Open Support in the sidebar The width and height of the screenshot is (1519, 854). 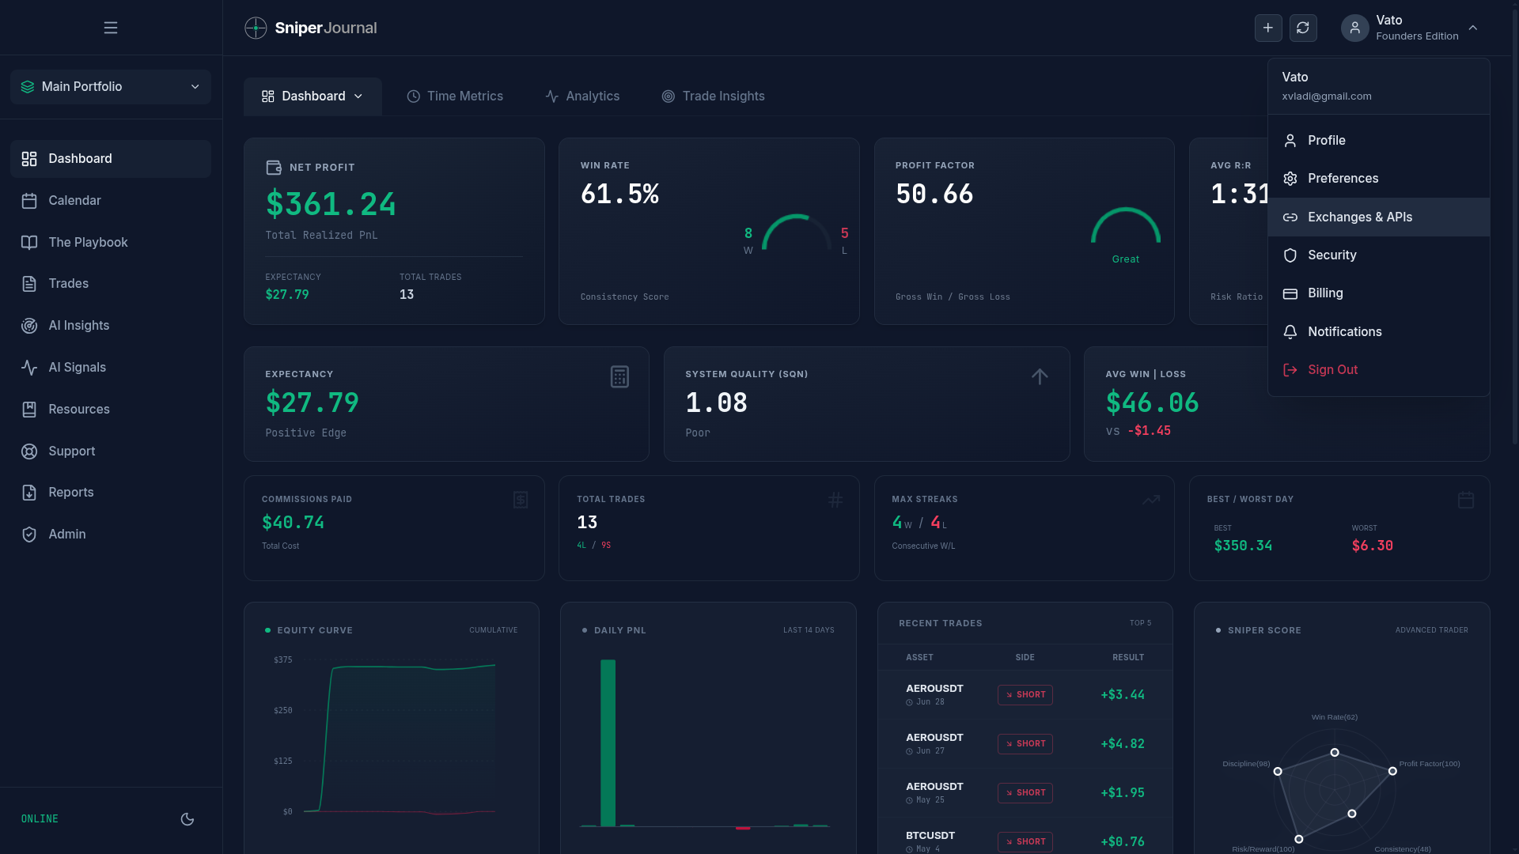click(x=111, y=452)
